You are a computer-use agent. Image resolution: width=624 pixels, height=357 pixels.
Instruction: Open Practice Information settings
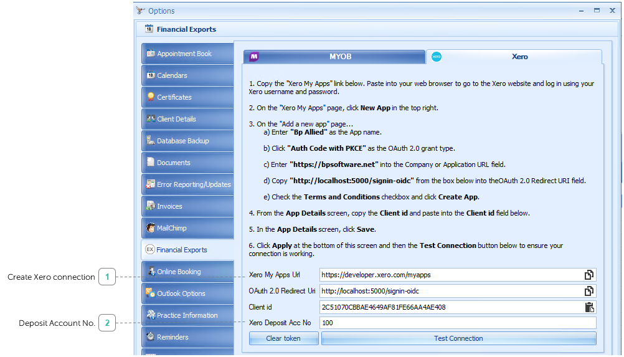(187, 315)
